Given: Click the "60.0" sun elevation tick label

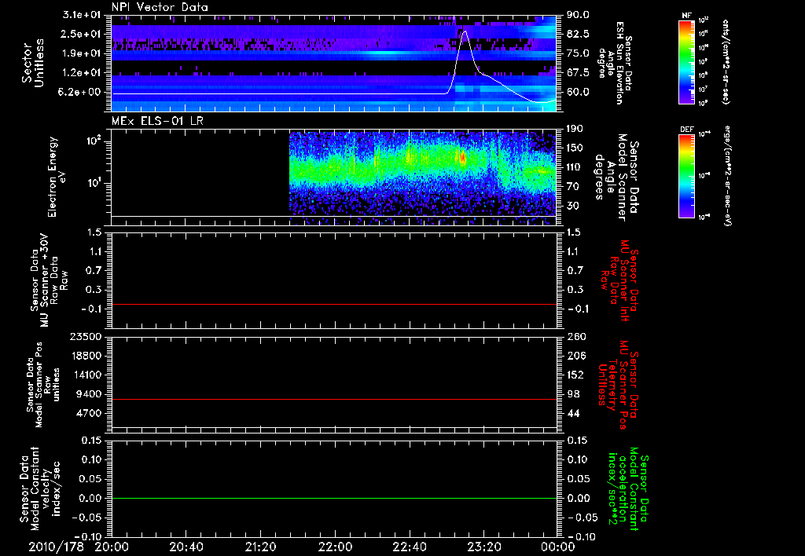Looking at the screenshot, I should (x=578, y=93).
